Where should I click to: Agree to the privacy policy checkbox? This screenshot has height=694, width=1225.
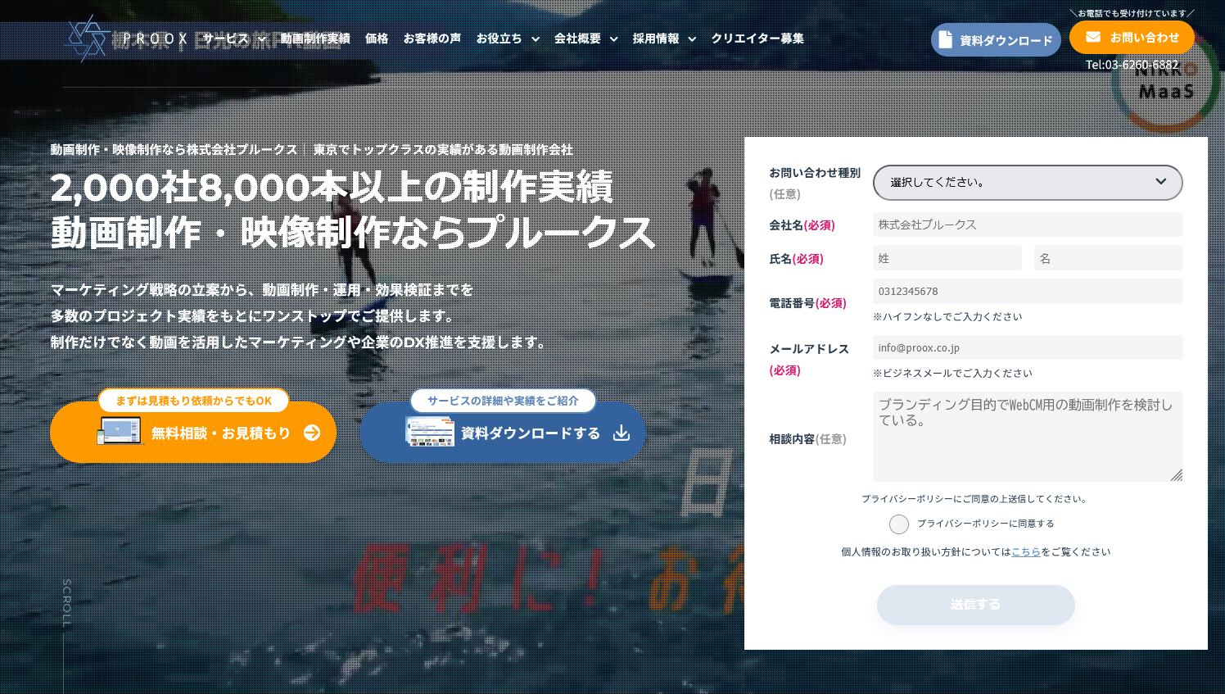point(899,524)
